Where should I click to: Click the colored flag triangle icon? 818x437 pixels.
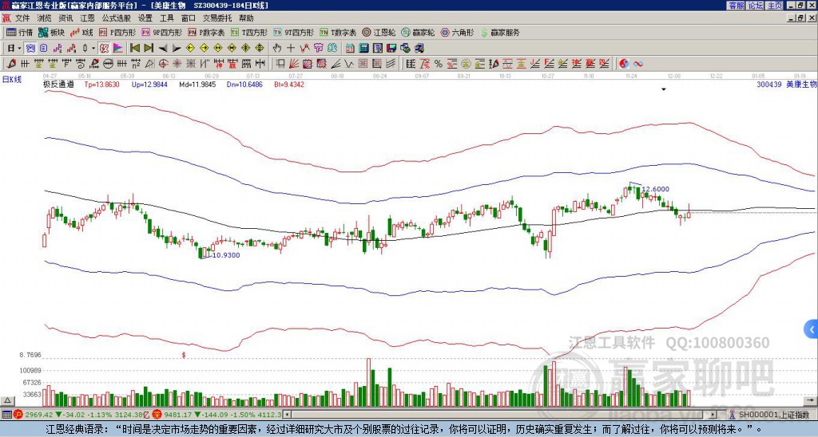(118, 48)
